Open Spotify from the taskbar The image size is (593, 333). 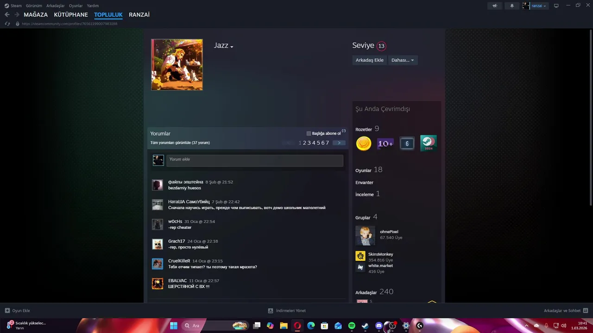click(352, 326)
